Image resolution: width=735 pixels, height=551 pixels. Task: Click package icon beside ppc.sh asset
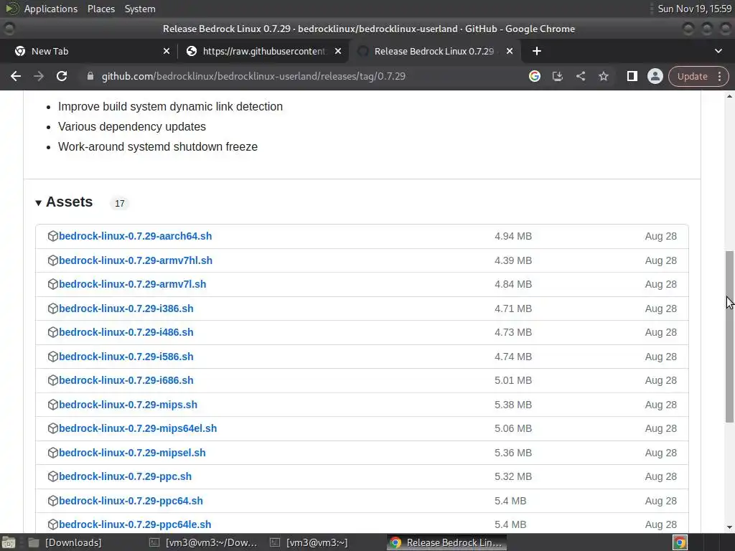(53, 476)
